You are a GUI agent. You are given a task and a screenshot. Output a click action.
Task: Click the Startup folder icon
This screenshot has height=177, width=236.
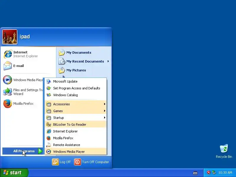click(x=49, y=118)
